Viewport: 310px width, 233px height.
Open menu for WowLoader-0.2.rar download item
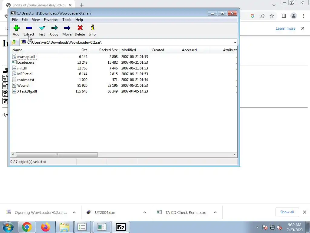pos(74,212)
